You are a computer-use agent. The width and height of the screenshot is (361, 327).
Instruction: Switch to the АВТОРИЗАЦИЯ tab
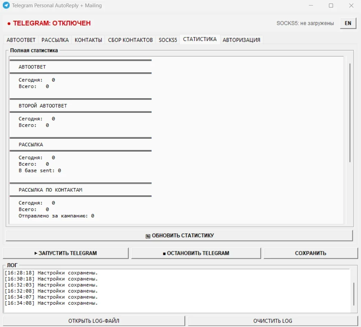pyautogui.click(x=242, y=40)
